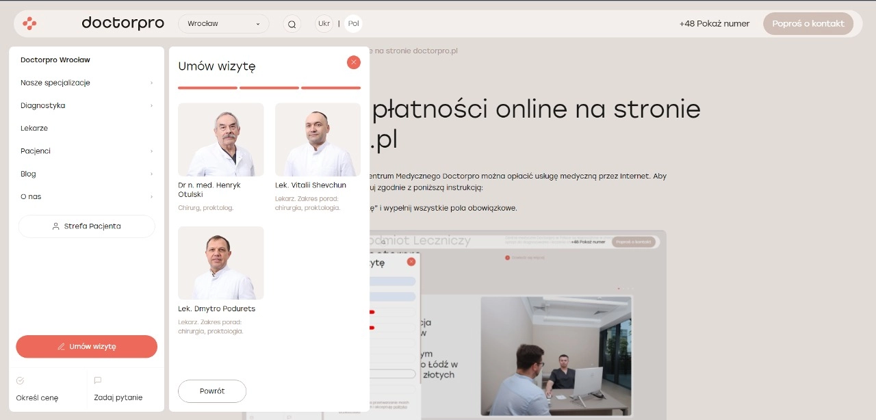Click the Chirurg, proktolog. description
This screenshot has width=876, height=420.
(x=205, y=208)
